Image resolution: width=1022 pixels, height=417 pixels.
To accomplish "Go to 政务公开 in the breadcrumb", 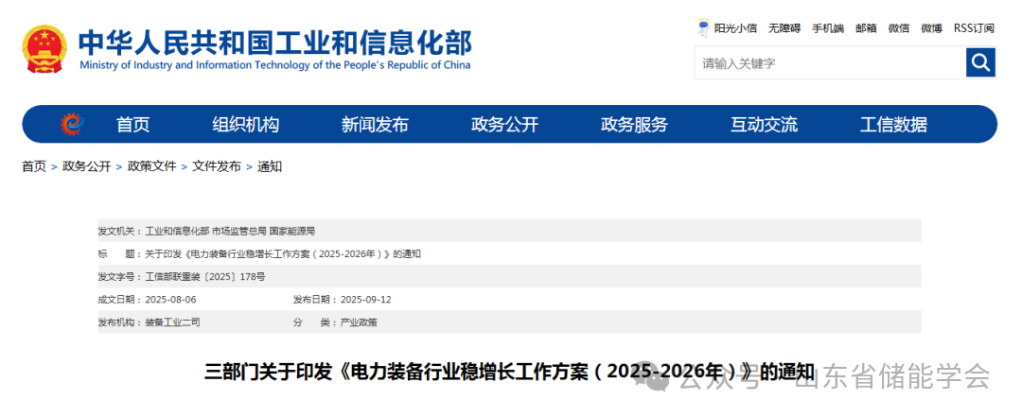I will click(87, 166).
